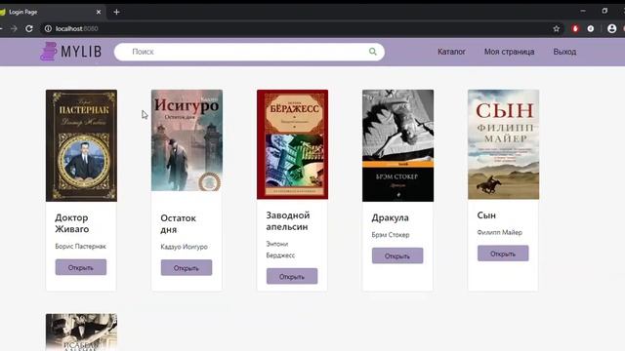Bookmark this page with the star icon

[557, 28]
